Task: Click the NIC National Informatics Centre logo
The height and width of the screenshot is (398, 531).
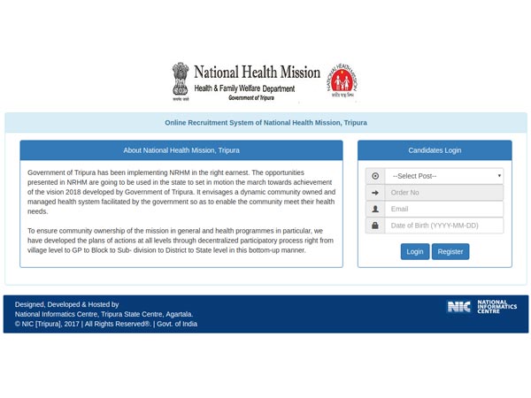Action: coord(482,307)
